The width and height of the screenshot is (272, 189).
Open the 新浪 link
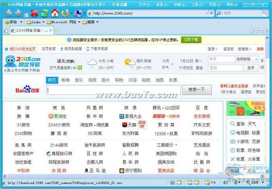click(x=23, y=108)
